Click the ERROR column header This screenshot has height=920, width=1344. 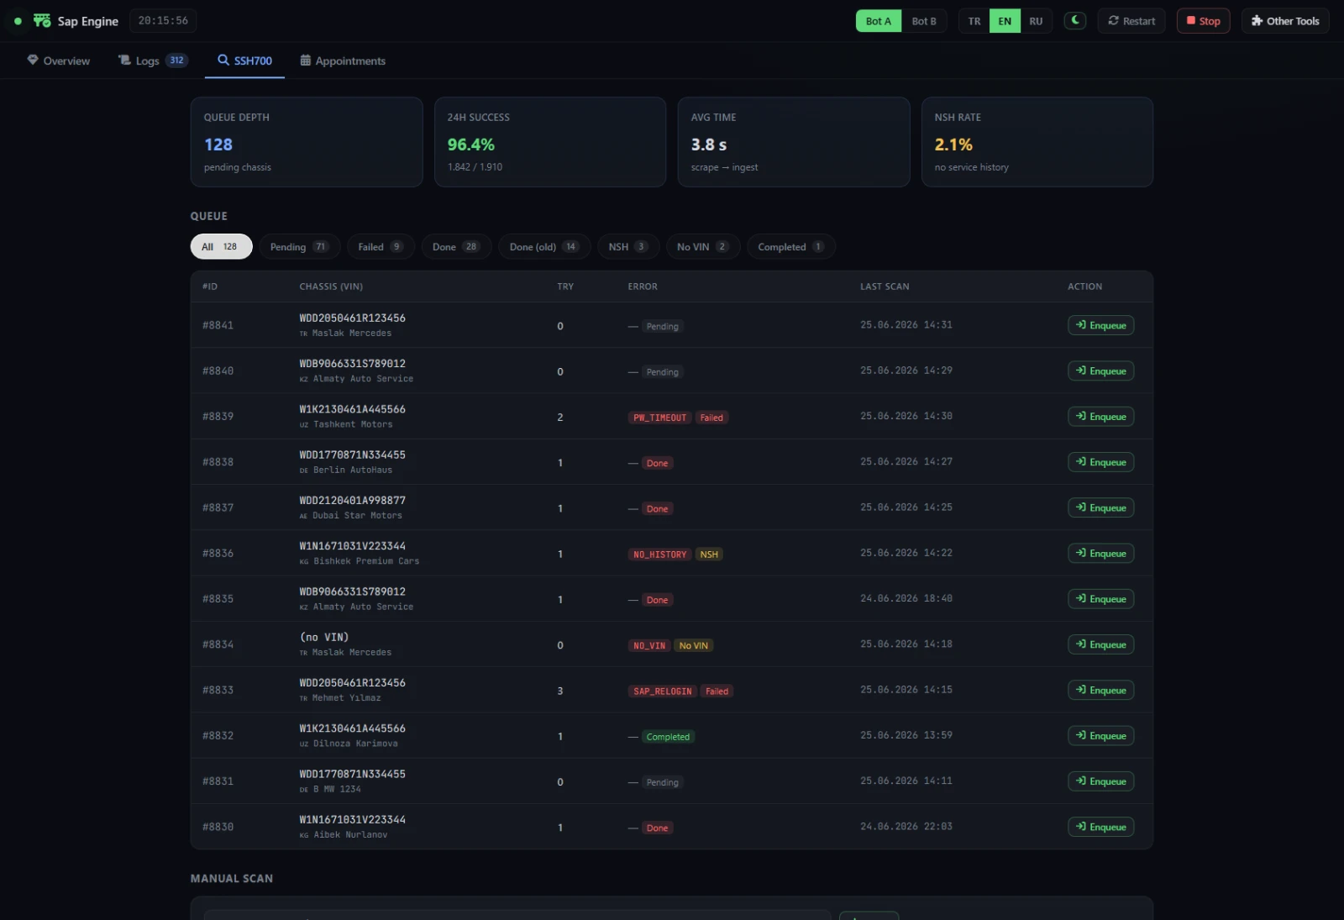point(643,287)
